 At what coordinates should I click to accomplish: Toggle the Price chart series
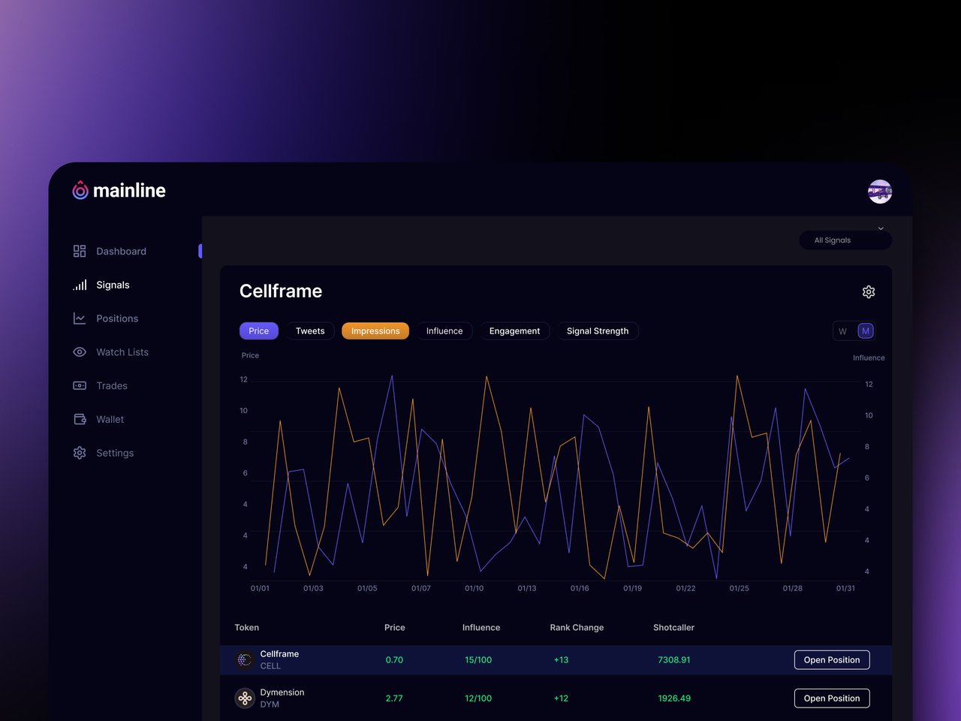[x=259, y=331]
